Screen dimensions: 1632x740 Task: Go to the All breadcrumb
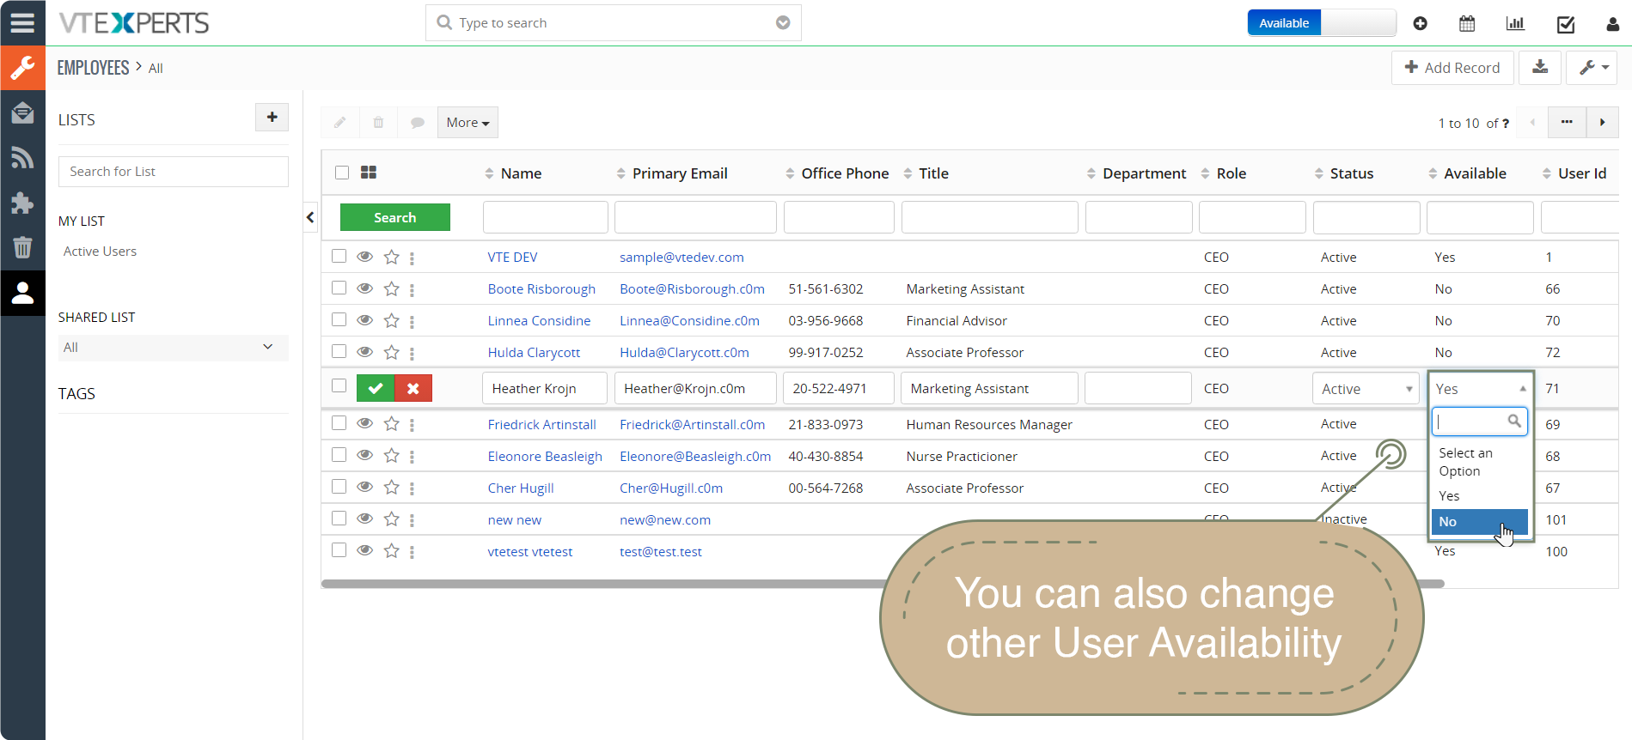point(156,69)
